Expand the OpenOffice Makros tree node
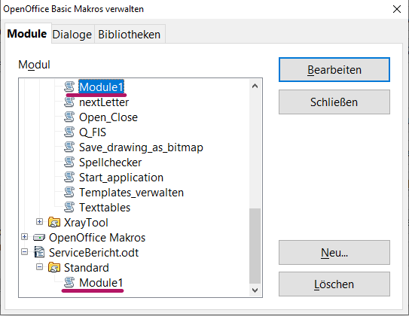409x316 pixels. coord(25,237)
